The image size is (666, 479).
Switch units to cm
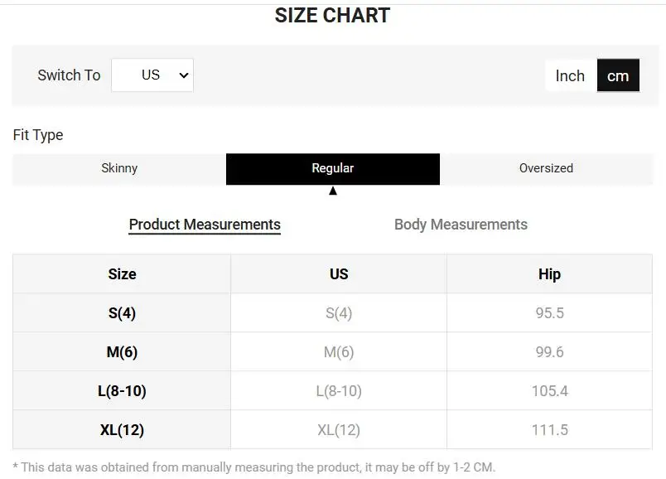[618, 75]
